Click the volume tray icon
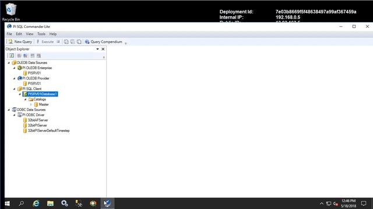Image resolution: width=373 pixels, height=209 pixels. [336, 204]
